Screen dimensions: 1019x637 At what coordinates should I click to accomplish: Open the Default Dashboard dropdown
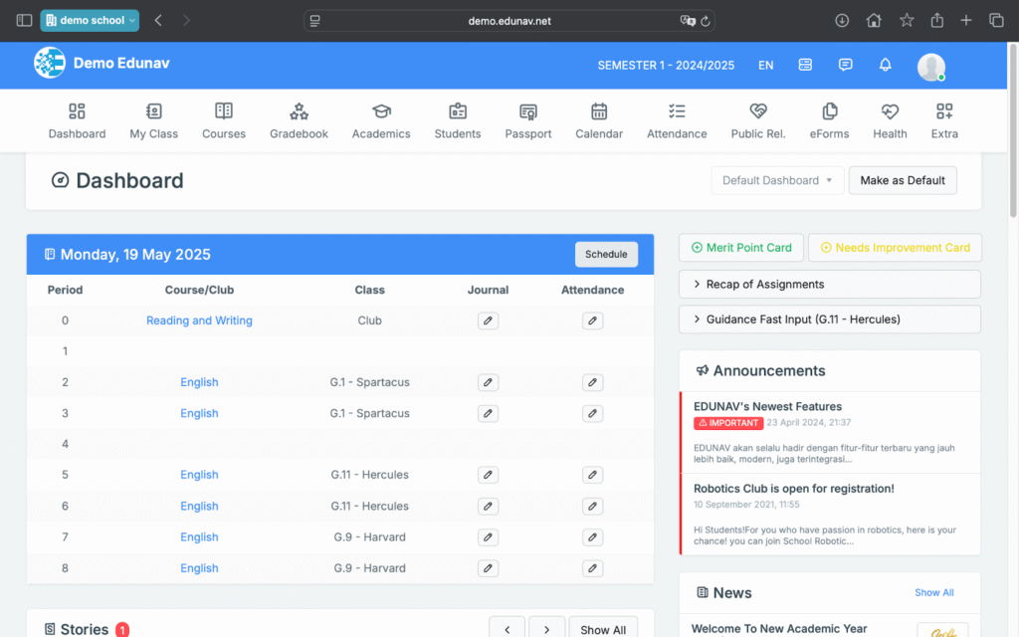[x=777, y=180]
